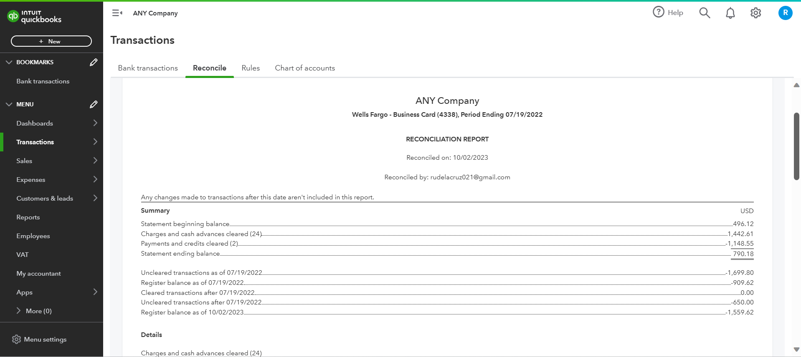The height and width of the screenshot is (357, 801).
Task: Collapse the BOOKMARKS section
Action: click(x=9, y=62)
